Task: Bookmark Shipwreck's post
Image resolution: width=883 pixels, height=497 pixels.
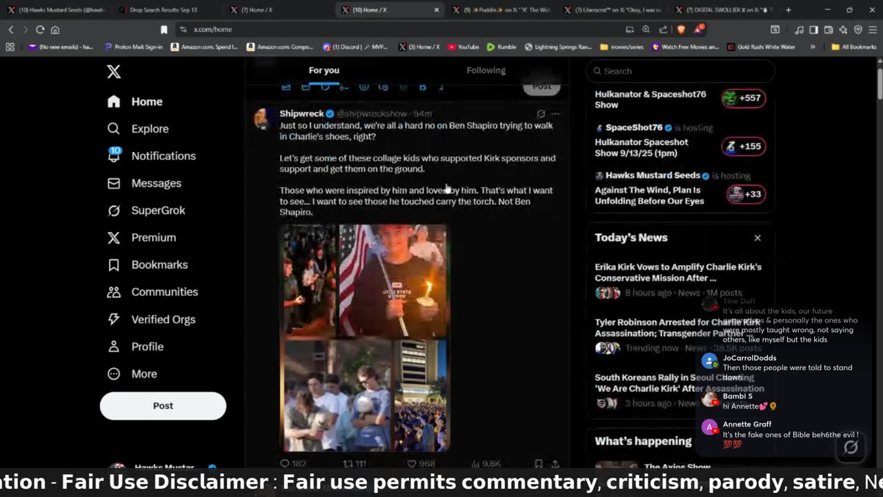Action: pos(539,464)
